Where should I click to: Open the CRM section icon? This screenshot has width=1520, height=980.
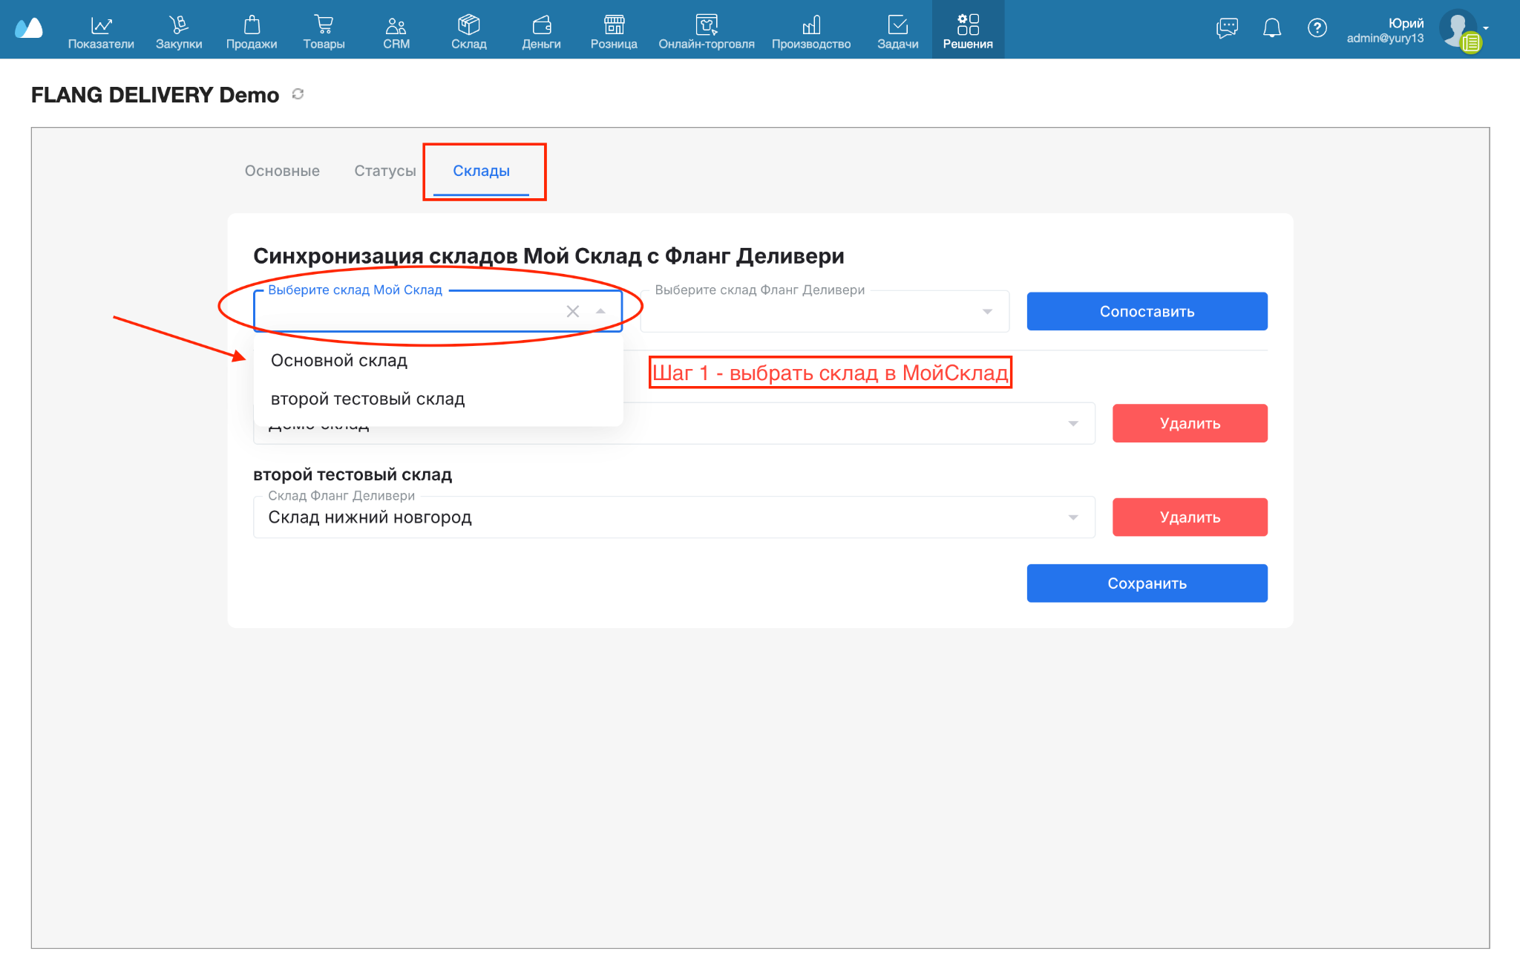tap(396, 25)
